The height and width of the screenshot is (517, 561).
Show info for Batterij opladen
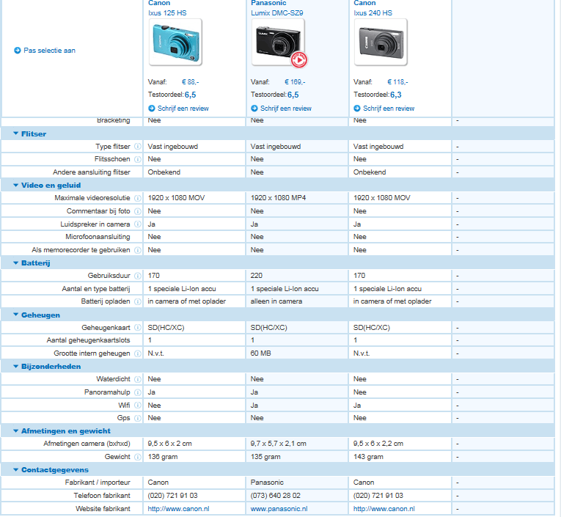[x=137, y=301]
